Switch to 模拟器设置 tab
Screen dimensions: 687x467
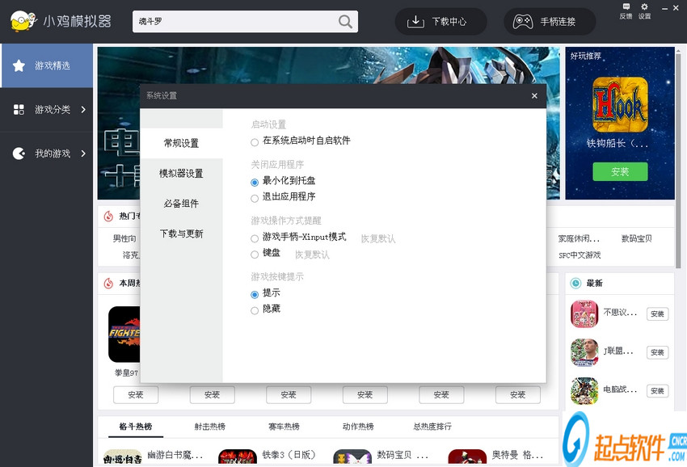[181, 174]
